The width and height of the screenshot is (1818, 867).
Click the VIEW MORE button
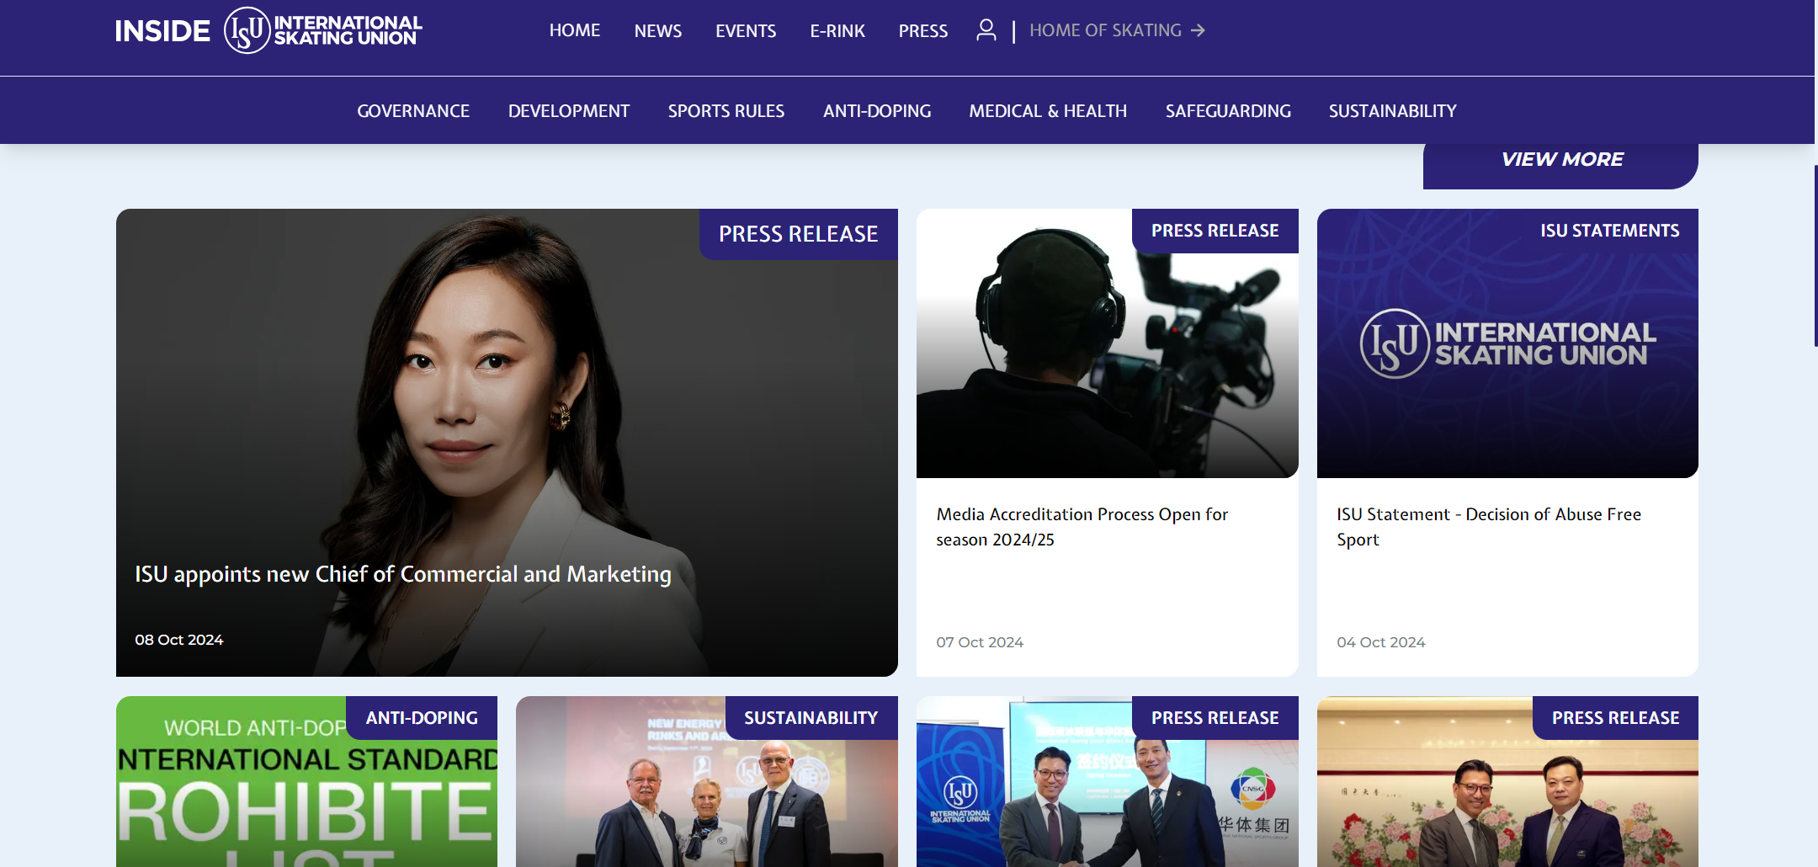(x=1560, y=162)
